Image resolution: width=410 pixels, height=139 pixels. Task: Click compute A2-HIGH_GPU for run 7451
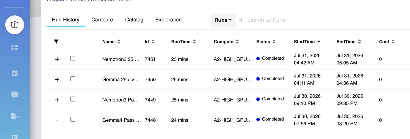coord(233,59)
